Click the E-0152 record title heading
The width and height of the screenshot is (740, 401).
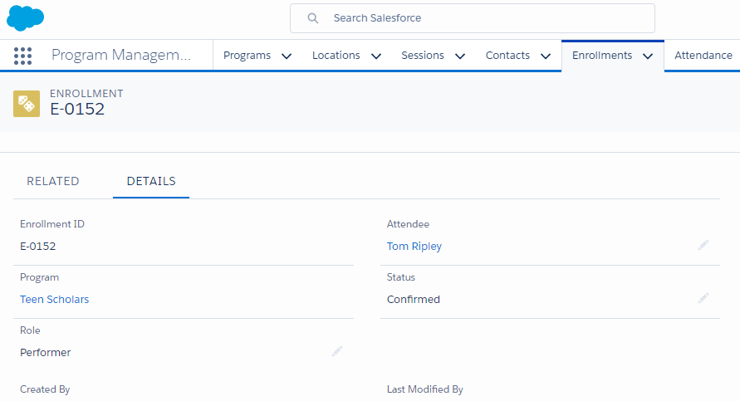pos(77,109)
